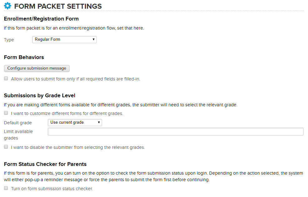Click the 'Limit available grades' label
Screen dimensions: 308x197
pos(18,135)
